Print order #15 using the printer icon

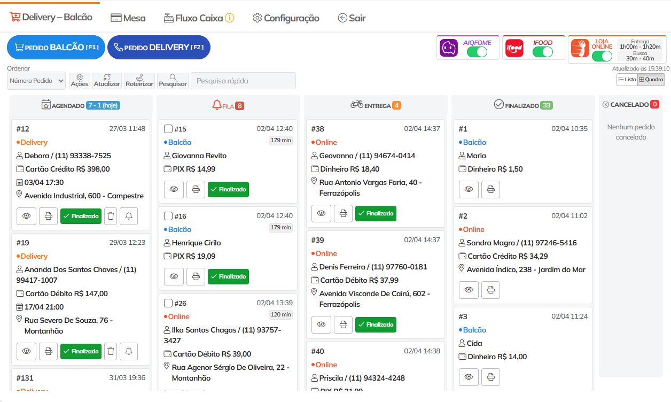pyautogui.click(x=196, y=189)
